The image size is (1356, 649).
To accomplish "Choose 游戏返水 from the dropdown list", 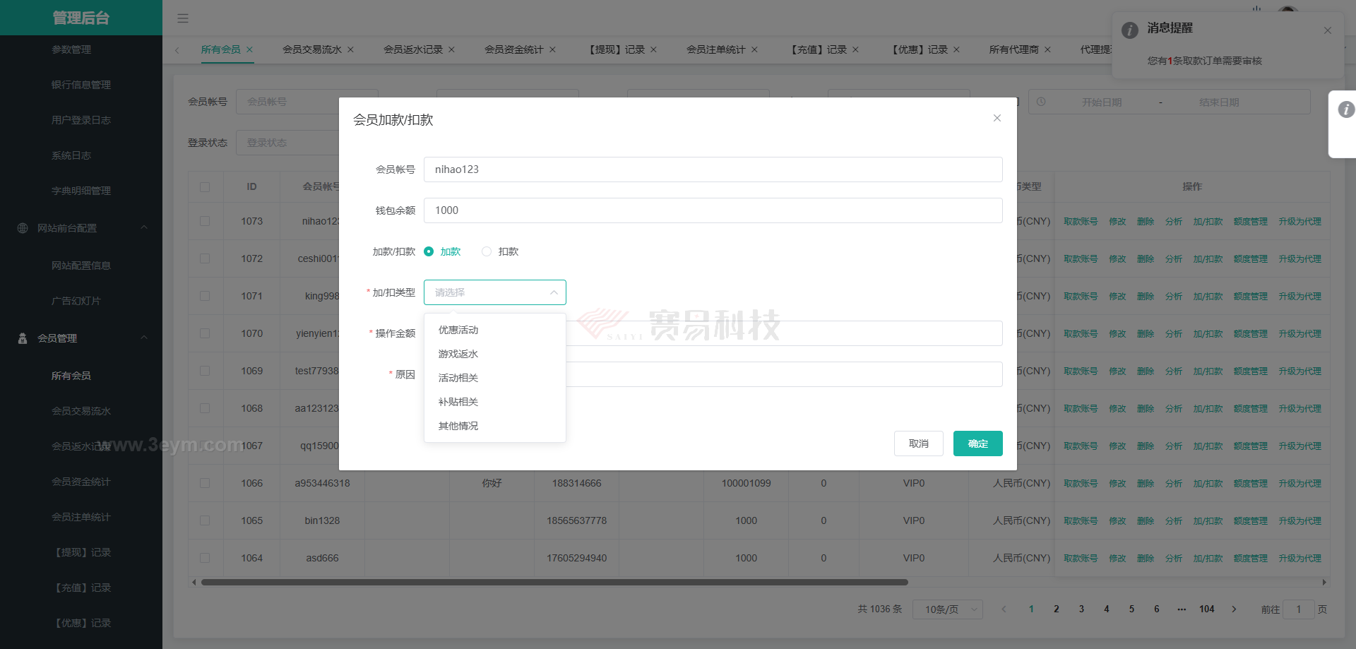I will pyautogui.click(x=458, y=354).
